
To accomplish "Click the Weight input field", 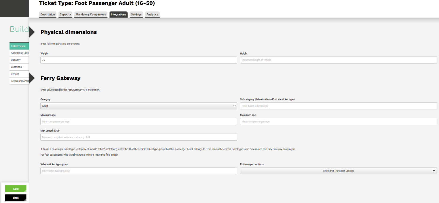I will point(139,60).
